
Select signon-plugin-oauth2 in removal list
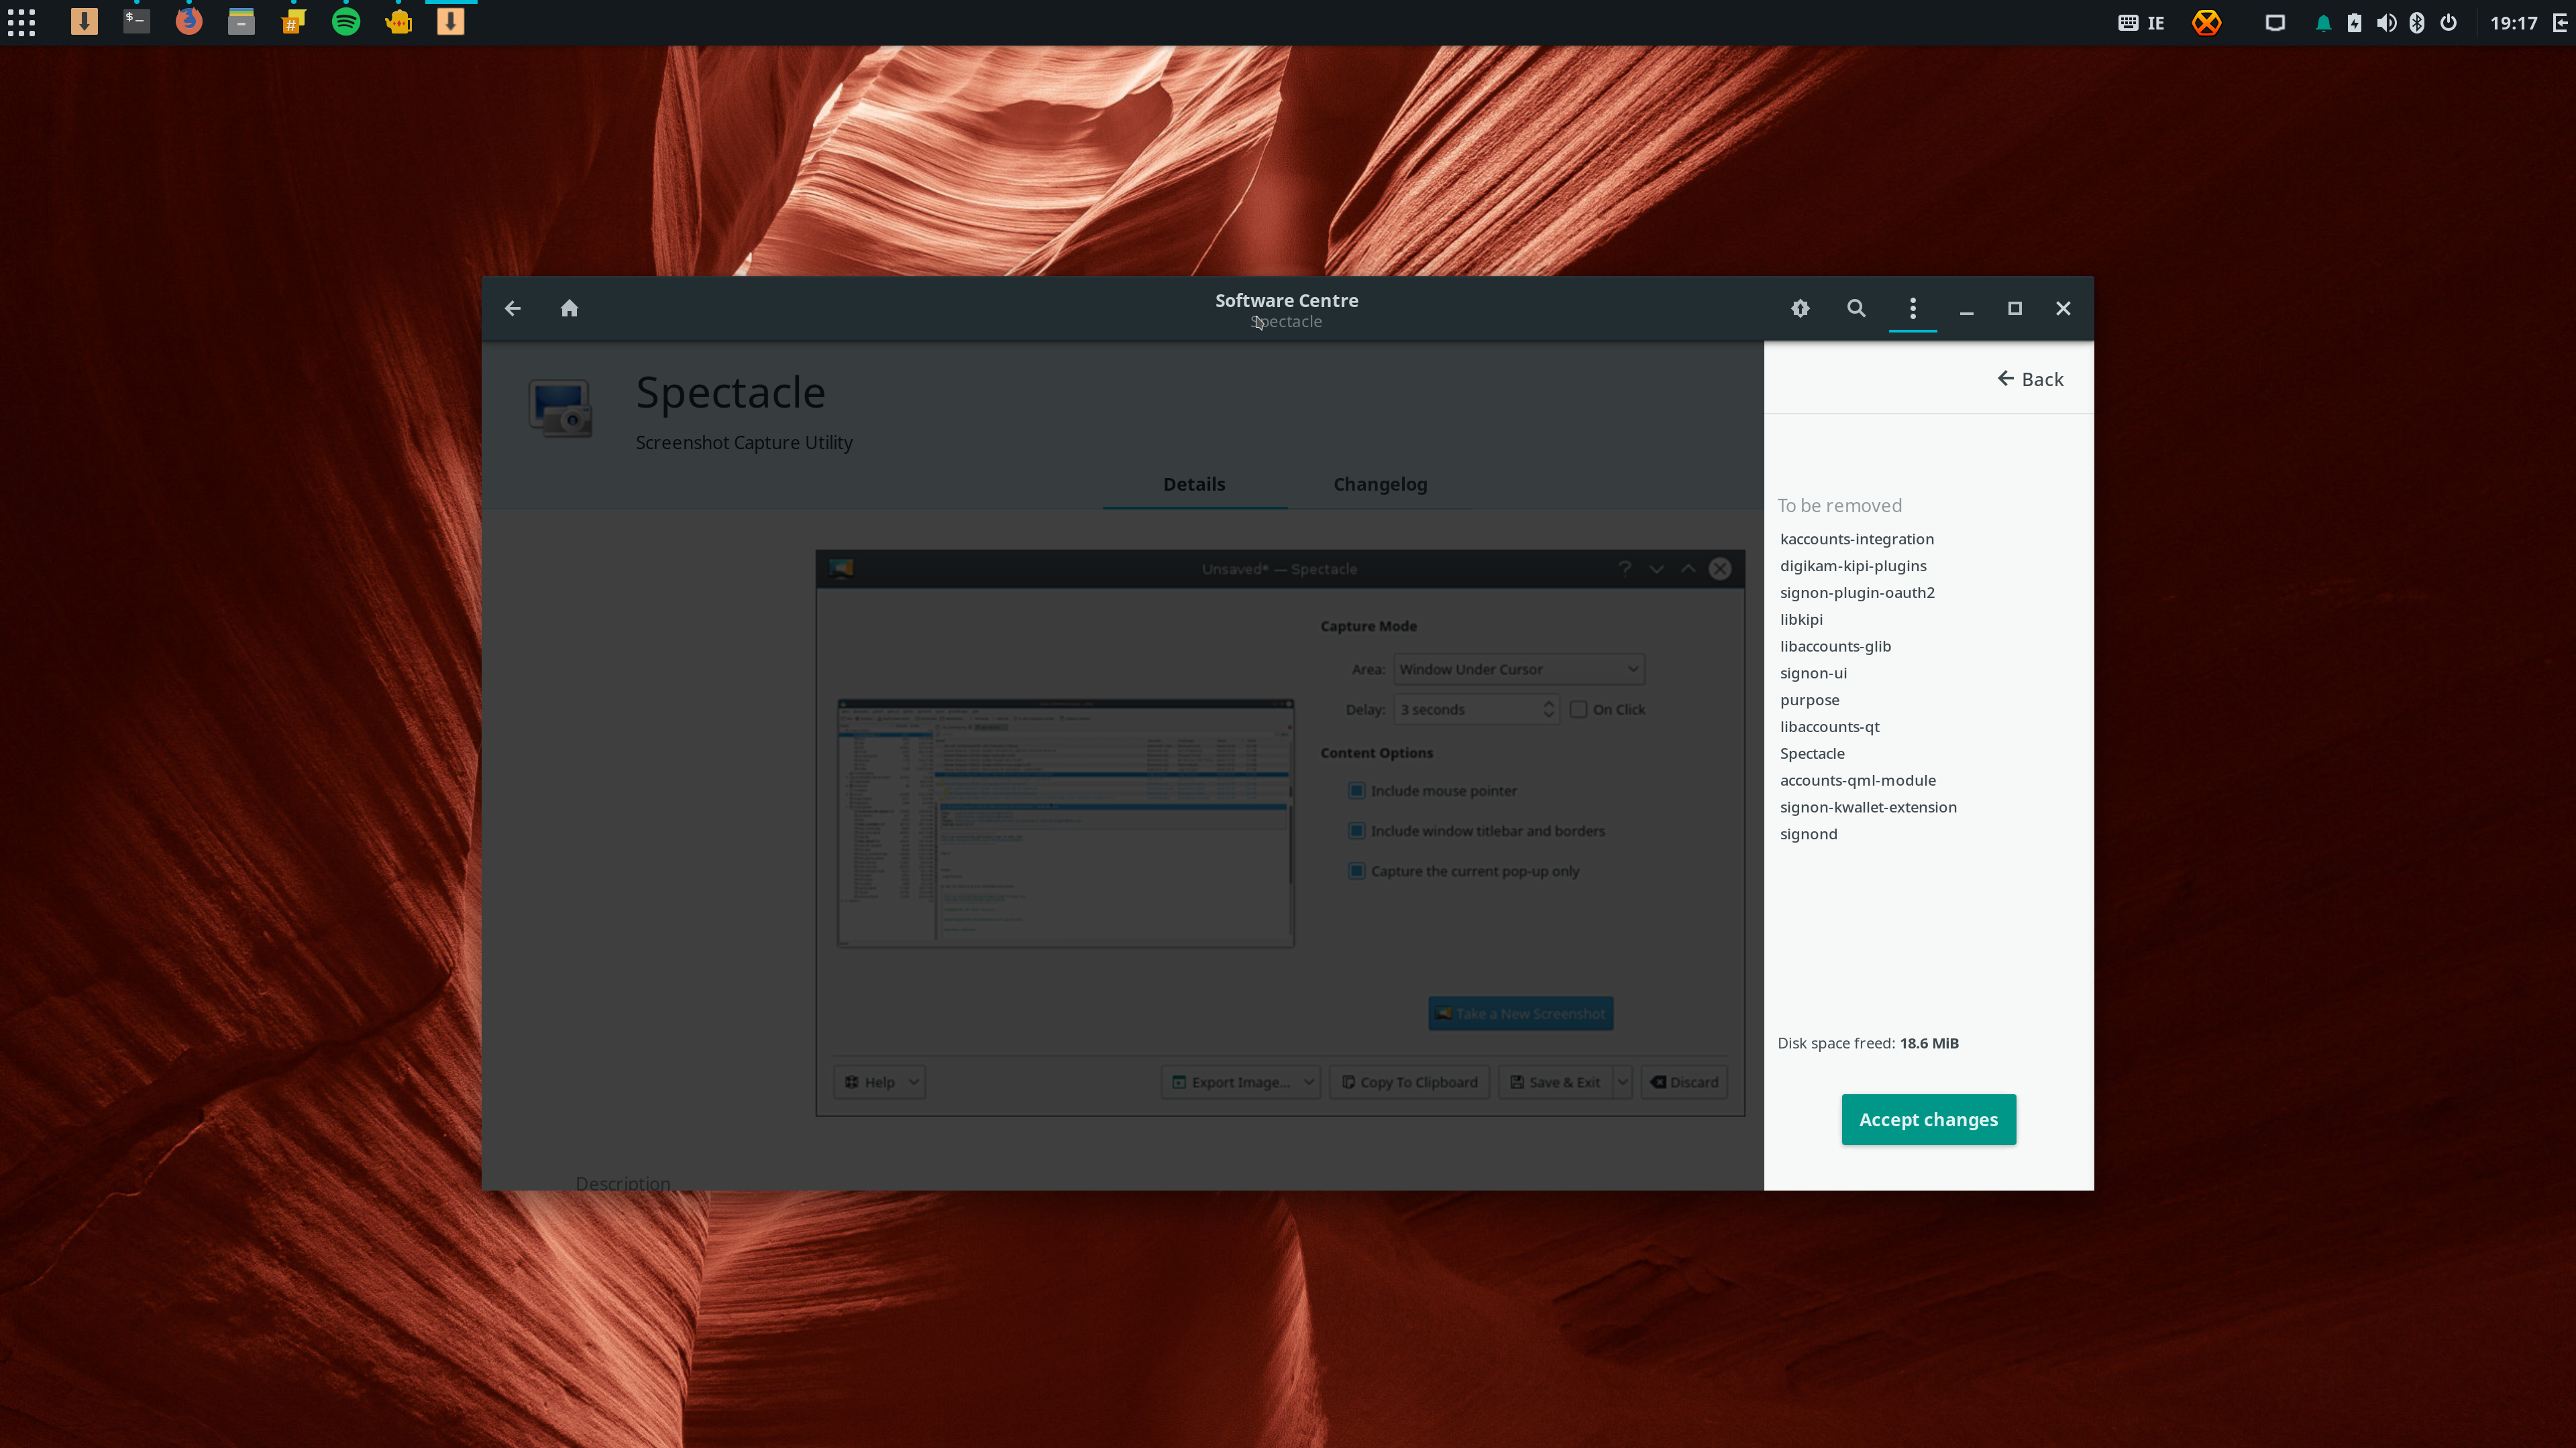click(1856, 593)
